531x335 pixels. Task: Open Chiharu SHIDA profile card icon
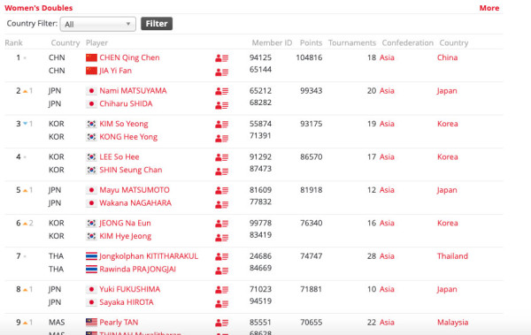tap(222, 105)
